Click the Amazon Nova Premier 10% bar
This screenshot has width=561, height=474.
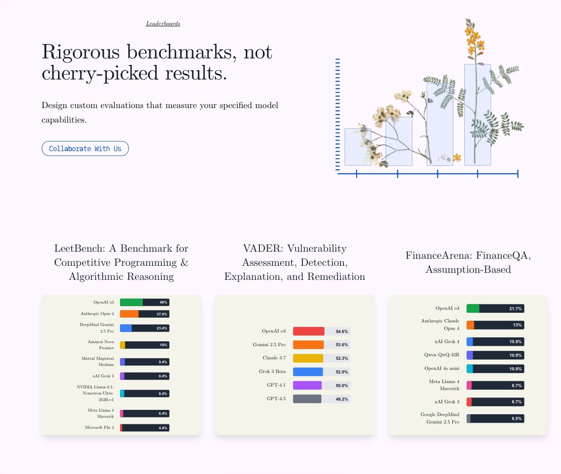(x=145, y=345)
